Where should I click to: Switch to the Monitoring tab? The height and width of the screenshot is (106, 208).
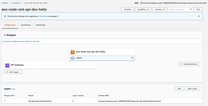pyautogui.click(x=41, y=25)
